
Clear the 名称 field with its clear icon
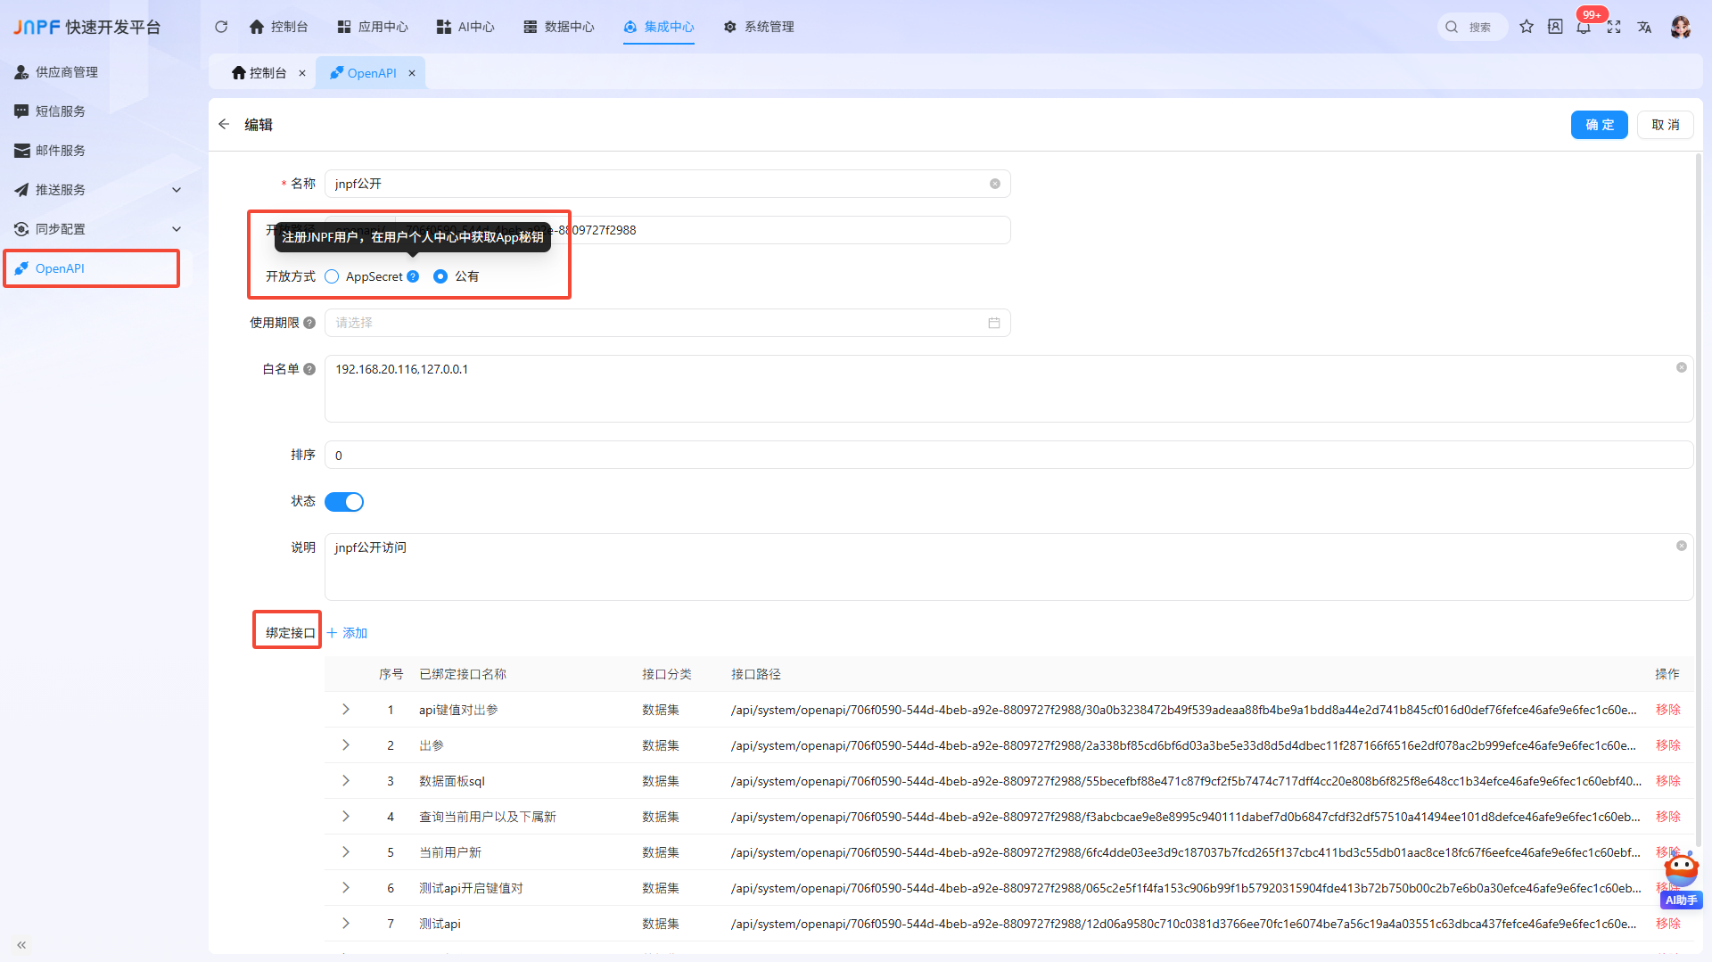(995, 184)
